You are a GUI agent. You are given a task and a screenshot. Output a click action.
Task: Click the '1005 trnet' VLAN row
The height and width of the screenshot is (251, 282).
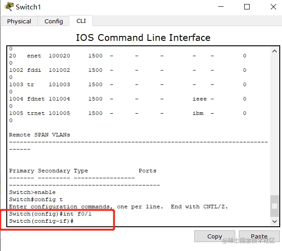(x=128, y=113)
